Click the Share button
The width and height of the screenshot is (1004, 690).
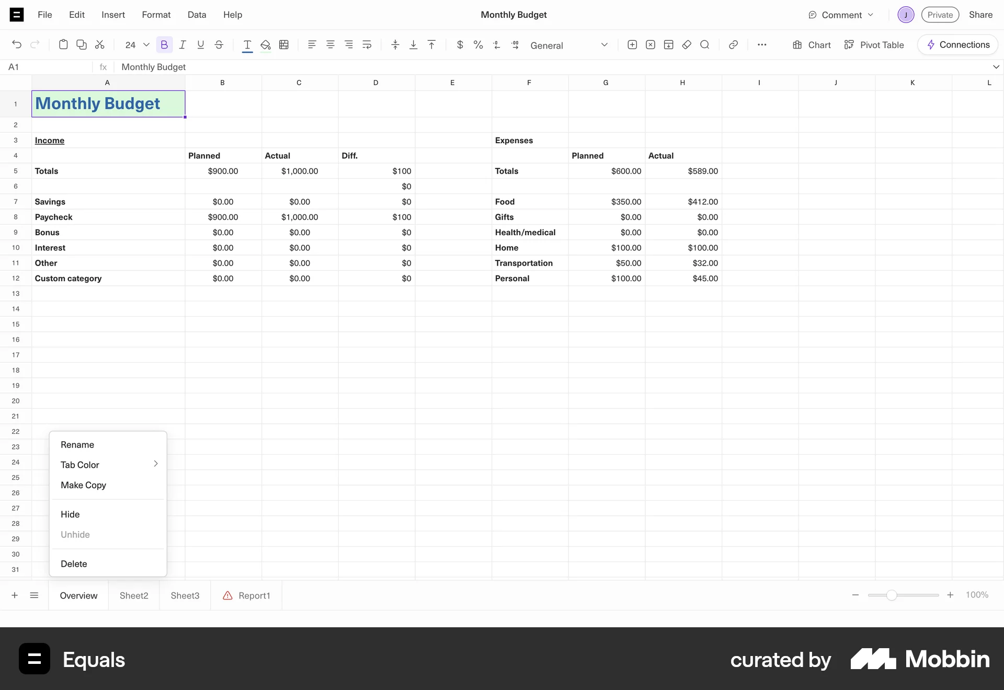pos(981,15)
